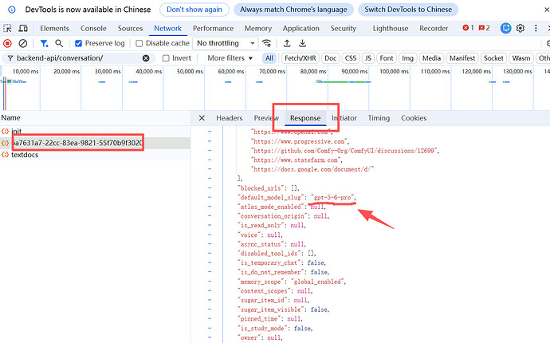The width and height of the screenshot is (550, 343).
Task: Open the No throttling dropdown
Action: pos(226,43)
